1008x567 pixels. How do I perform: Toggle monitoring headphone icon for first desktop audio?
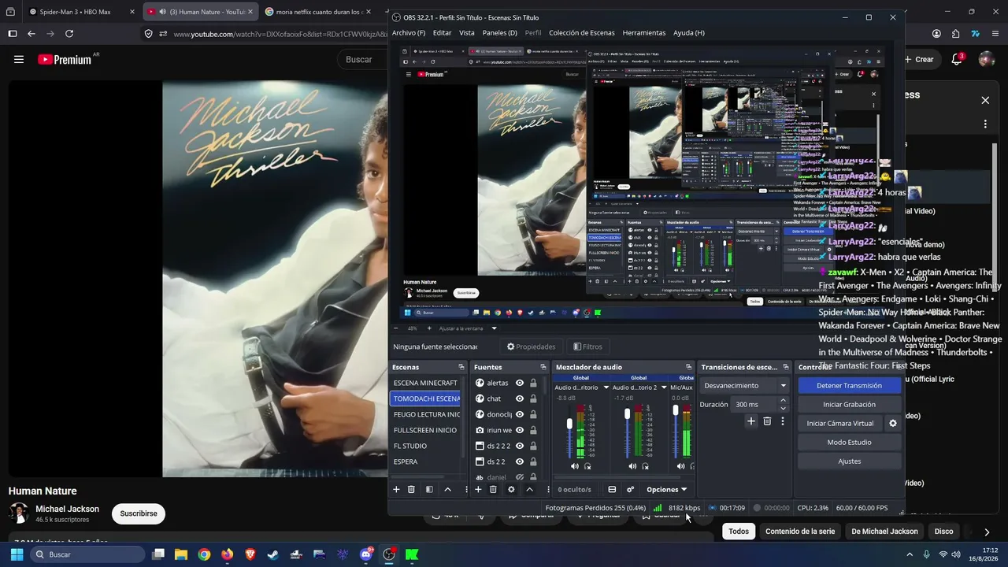[x=587, y=466]
